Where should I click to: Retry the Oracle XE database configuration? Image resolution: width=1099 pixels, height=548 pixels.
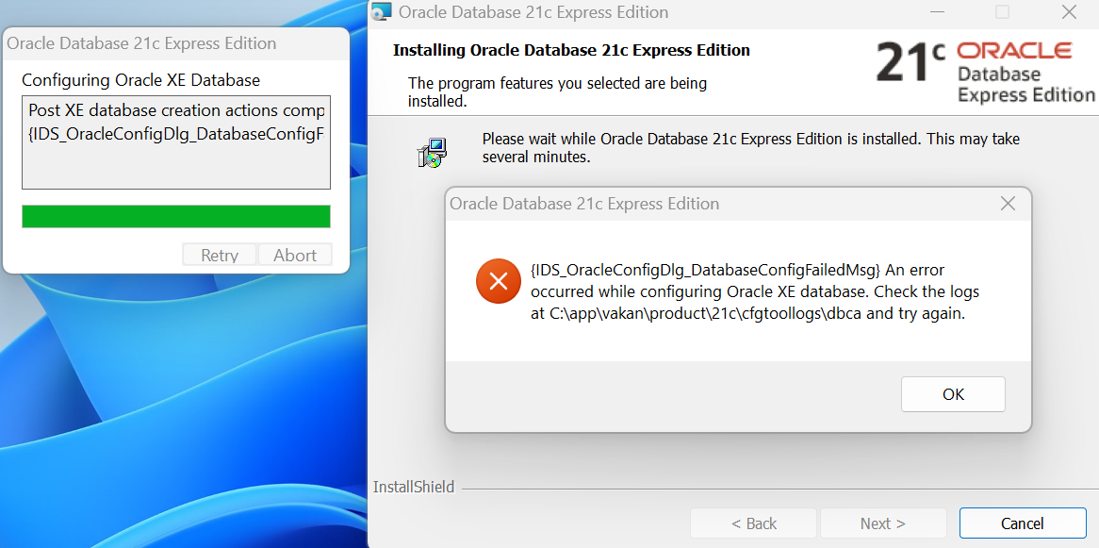click(x=220, y=255)
